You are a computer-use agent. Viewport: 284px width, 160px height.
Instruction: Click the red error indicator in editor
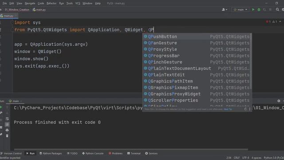[x=268, y=22]
